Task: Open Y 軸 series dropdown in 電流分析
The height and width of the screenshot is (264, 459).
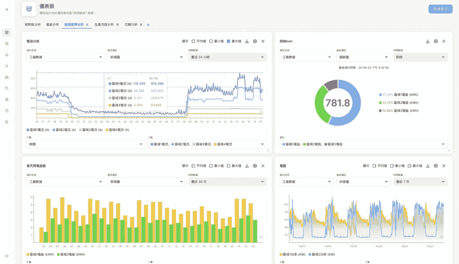Action: point(207,144)
